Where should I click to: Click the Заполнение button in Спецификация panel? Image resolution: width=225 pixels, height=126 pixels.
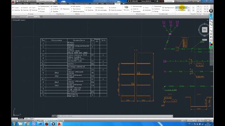pyautogui.click(x=157, y=6)
